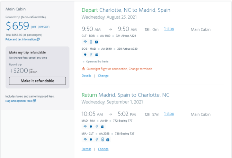The image size is (232, 158).
Task: View Details of the departing flight
Action: (87, 76)
